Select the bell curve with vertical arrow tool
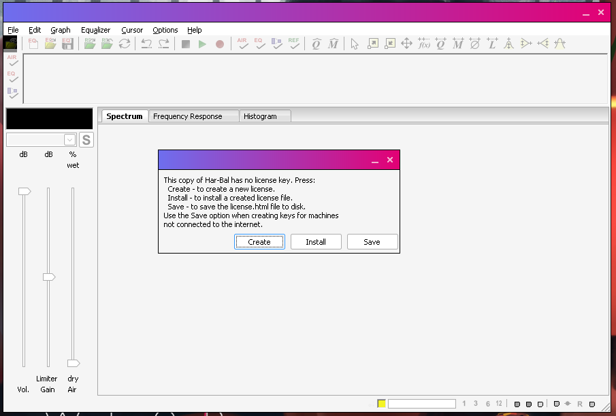This screenshot has height=416, width=616. click(508, 44)
